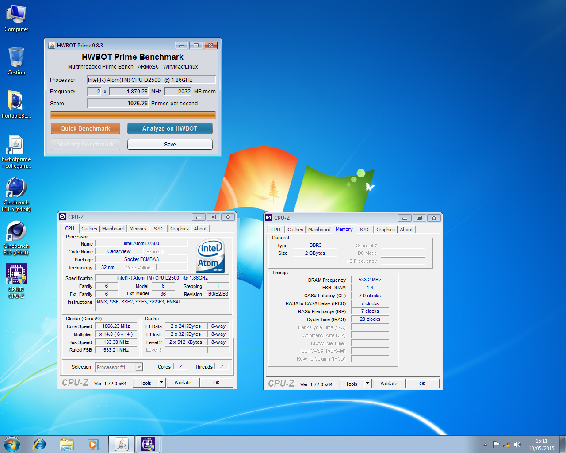This screenshot has height=453, width=566.
Task: Open Mainboard tab in right CPU-Z window
Action: click(x=319, y=230)
